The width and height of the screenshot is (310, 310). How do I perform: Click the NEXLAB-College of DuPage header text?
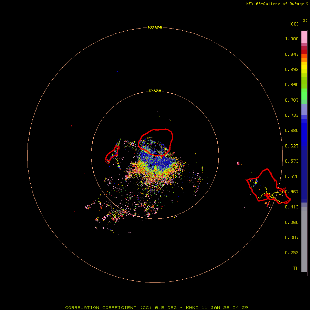click(277, 4)
